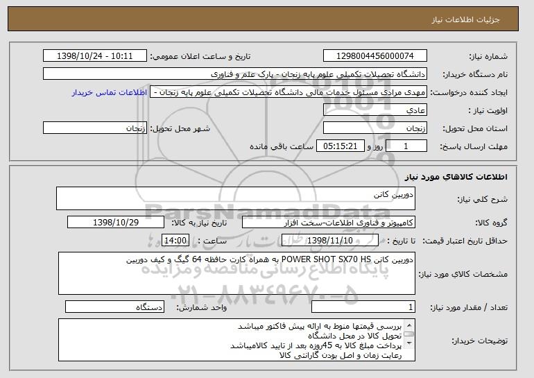Click the label ساعت باقی مانده
The image size is (534, 378).
(x=282, y=146)
